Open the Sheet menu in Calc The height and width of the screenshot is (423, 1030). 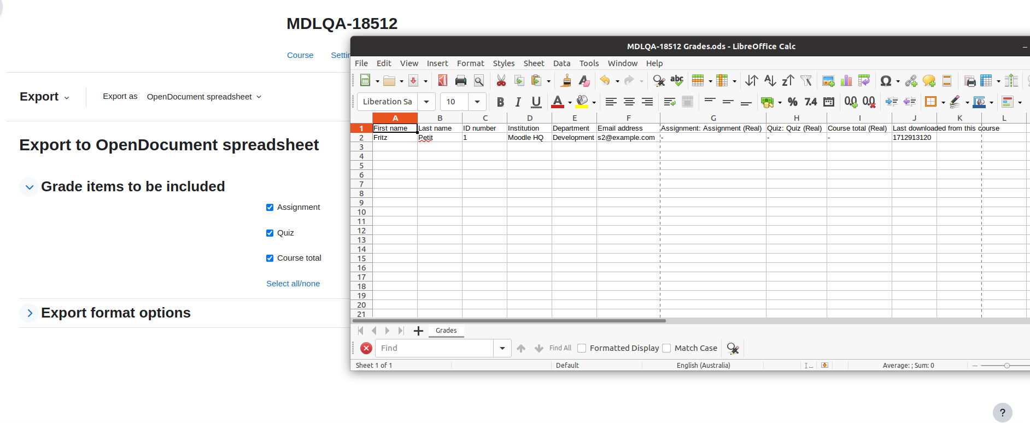(x=534, y=63)
